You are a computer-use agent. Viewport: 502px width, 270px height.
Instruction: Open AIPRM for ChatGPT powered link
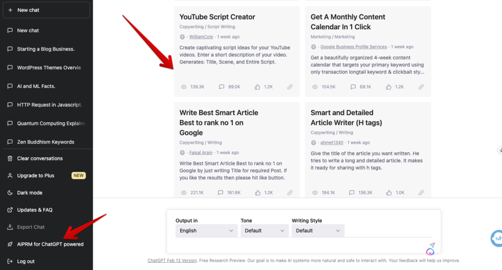(50, 244)
